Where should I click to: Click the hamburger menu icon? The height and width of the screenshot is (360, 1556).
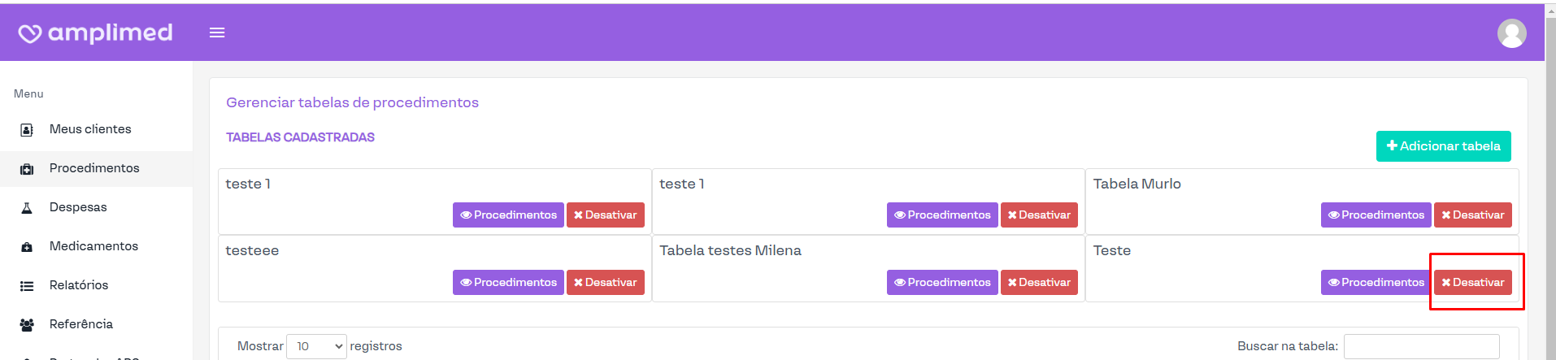pos(217,33)
